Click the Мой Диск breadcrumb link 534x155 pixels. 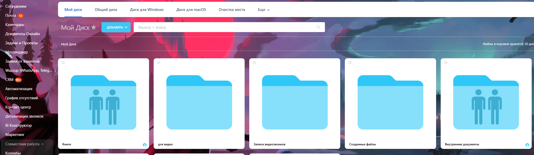69,44
